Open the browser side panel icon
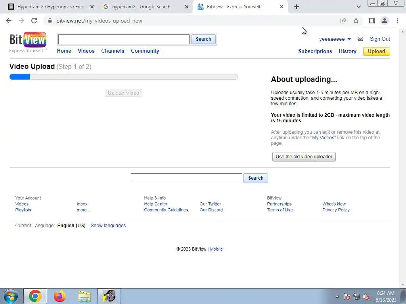406x304 pixels. point(372,21)
